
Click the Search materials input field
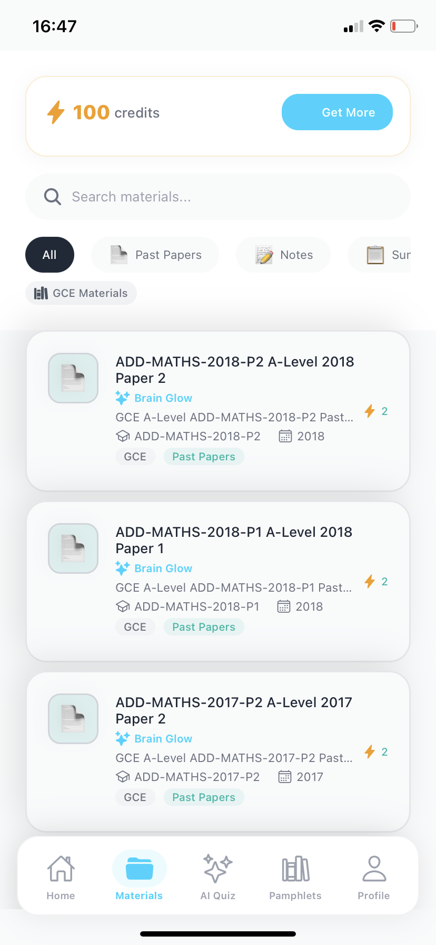point(217,196)
